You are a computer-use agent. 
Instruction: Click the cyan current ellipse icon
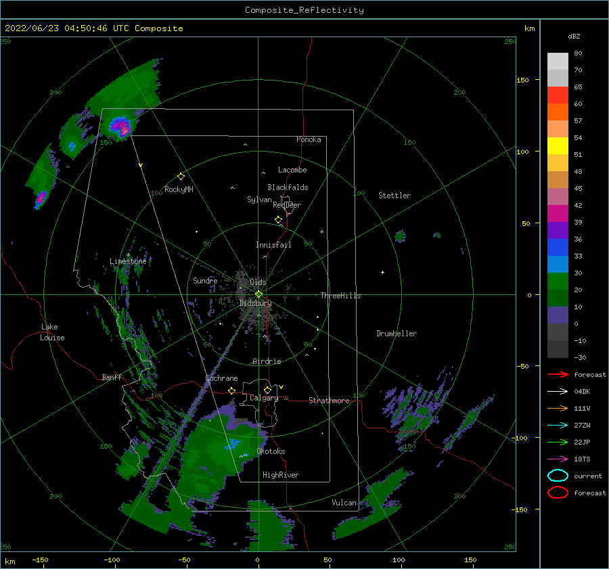558,476
